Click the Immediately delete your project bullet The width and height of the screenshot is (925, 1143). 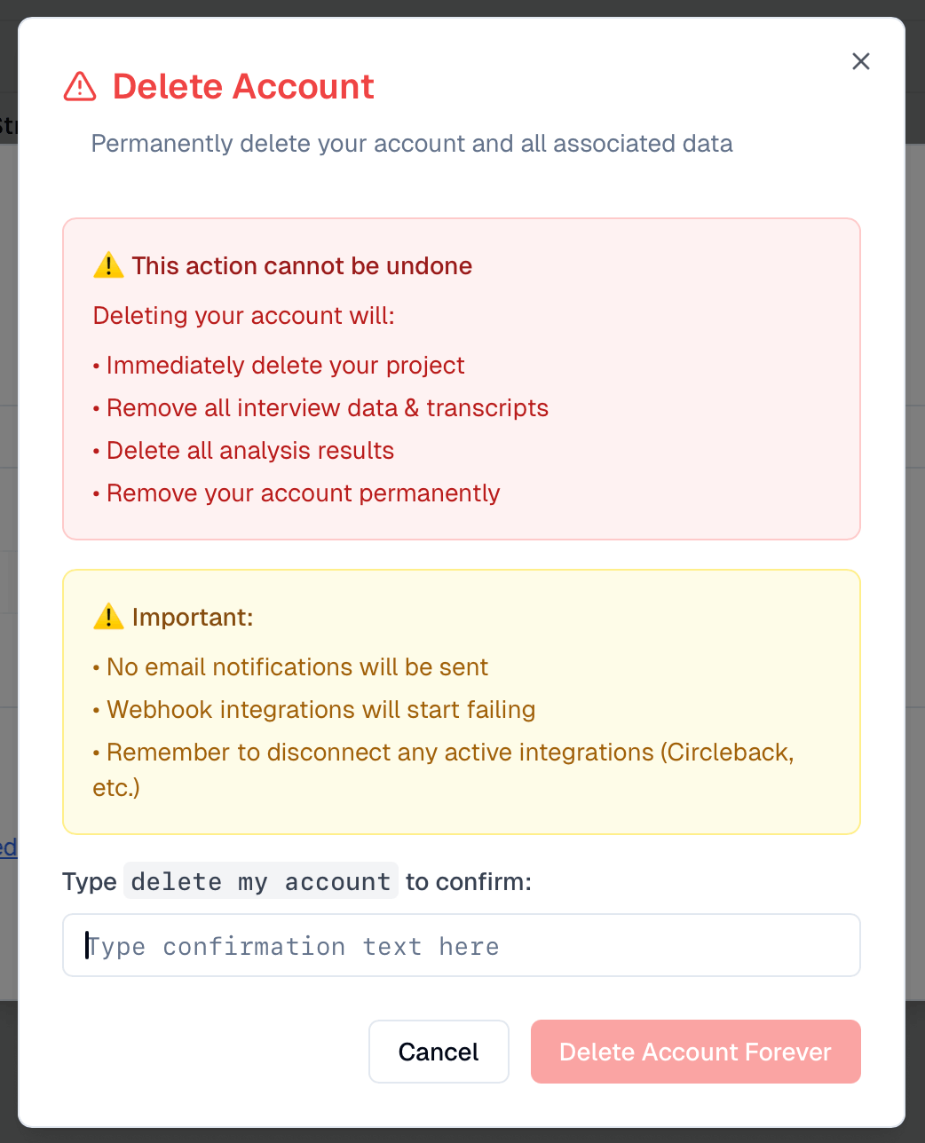click(285, 365)
